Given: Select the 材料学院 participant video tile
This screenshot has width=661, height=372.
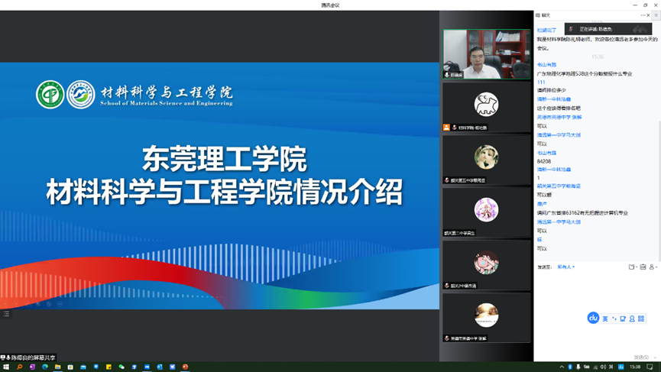Looking at the screenshot, I should point(486,107).
